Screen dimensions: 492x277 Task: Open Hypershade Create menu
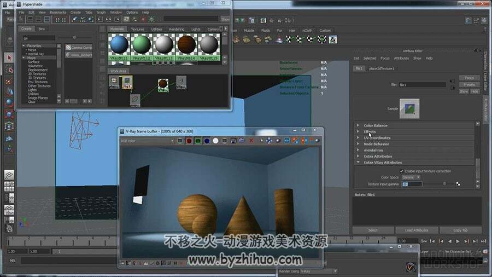75,13
